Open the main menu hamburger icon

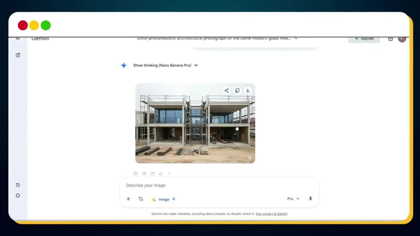point(18,38)
